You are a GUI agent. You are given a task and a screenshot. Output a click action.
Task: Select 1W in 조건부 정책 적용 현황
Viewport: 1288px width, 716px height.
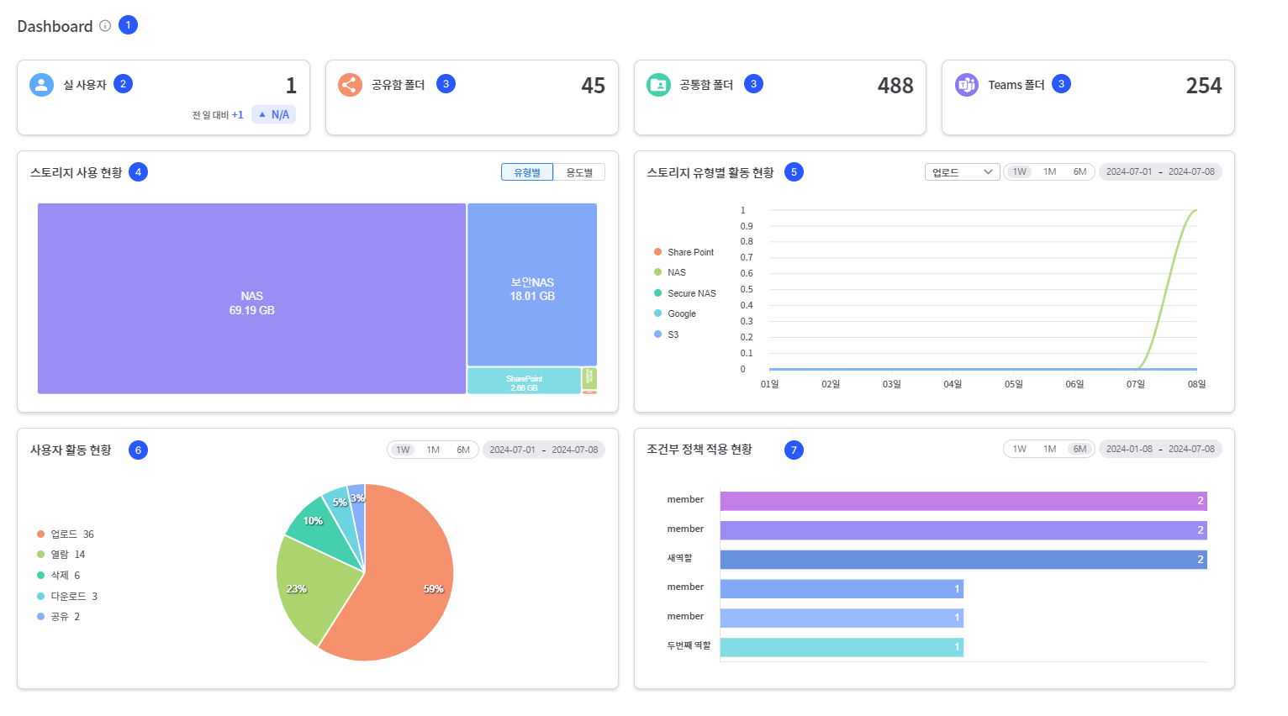1019,449
